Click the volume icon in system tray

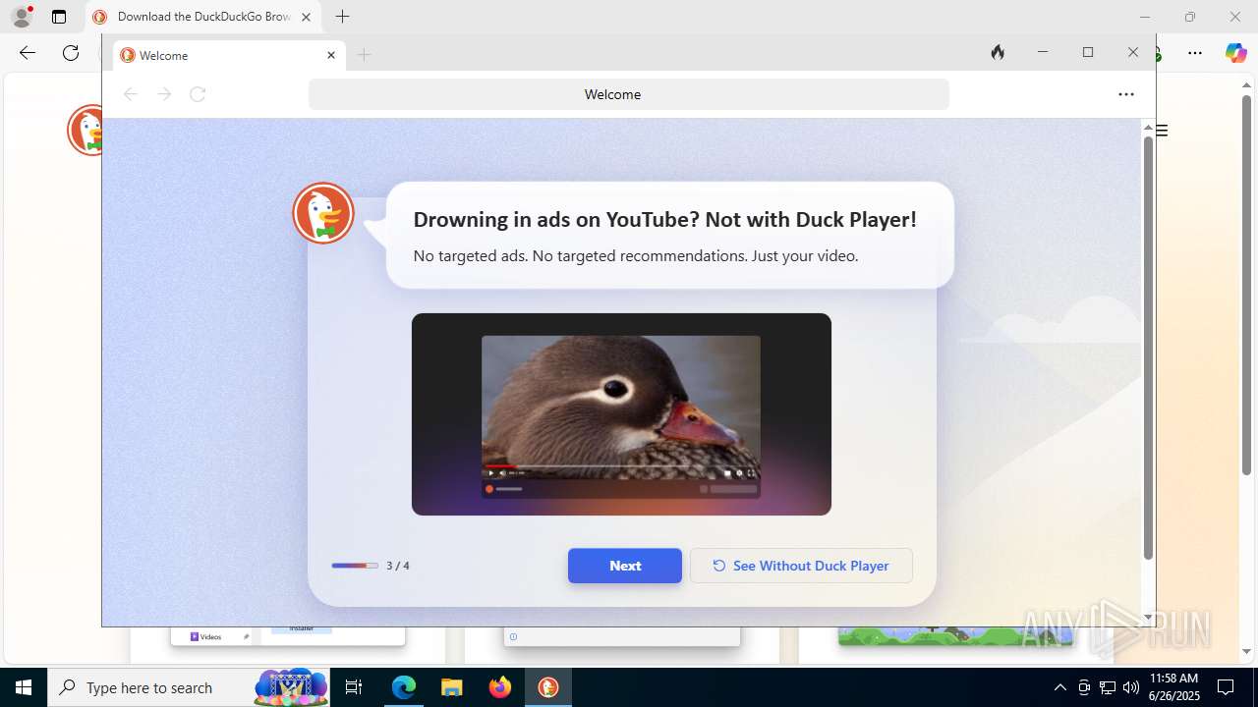1131,687
